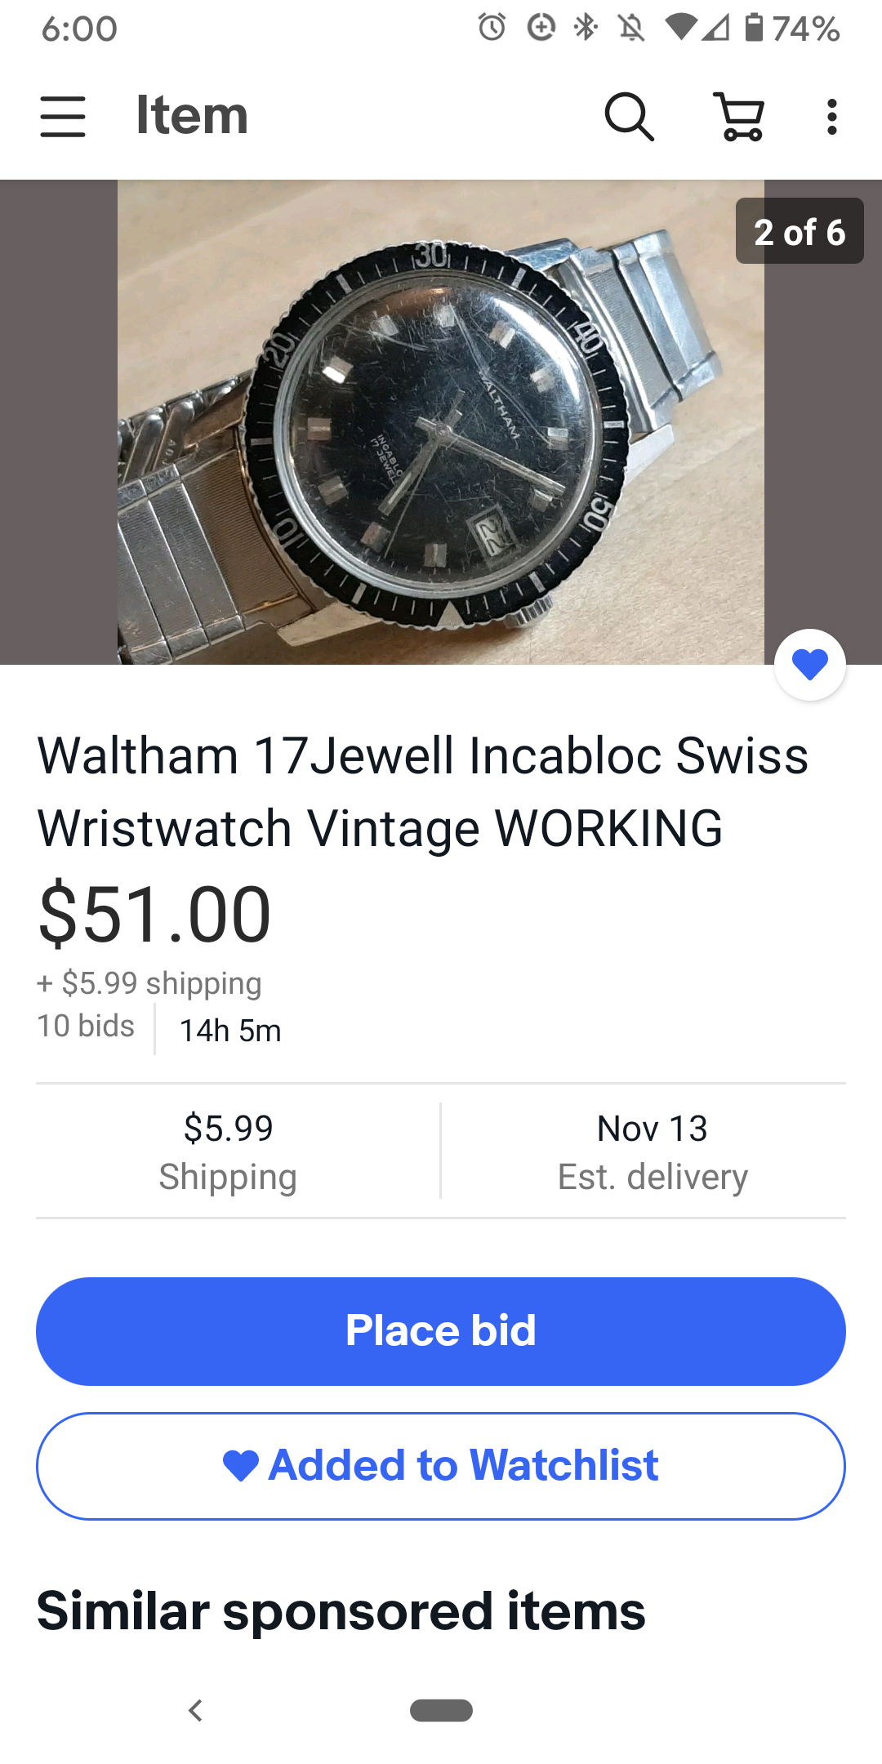Tap Similar sponsored items heading
This screenshot has height=1764, width=882.
click(x=341, y=1611)
